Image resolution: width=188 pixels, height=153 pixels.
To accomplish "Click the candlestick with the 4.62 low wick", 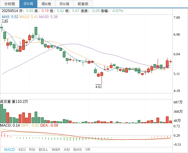I will coord(102,78).
